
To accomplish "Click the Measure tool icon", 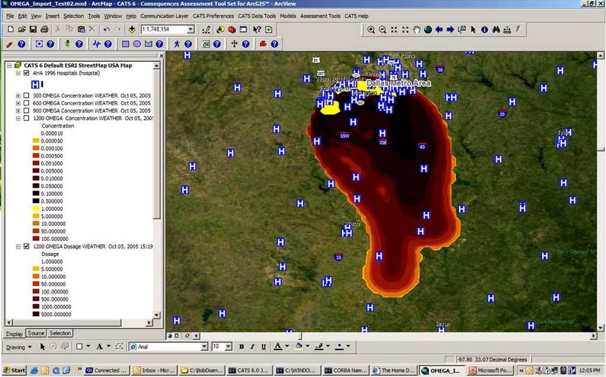I will (507, 30).
